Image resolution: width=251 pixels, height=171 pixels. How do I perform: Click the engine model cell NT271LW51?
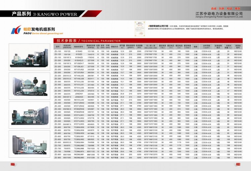79,115
